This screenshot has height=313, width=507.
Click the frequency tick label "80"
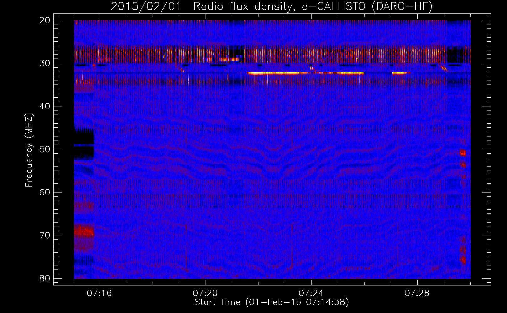45,278
